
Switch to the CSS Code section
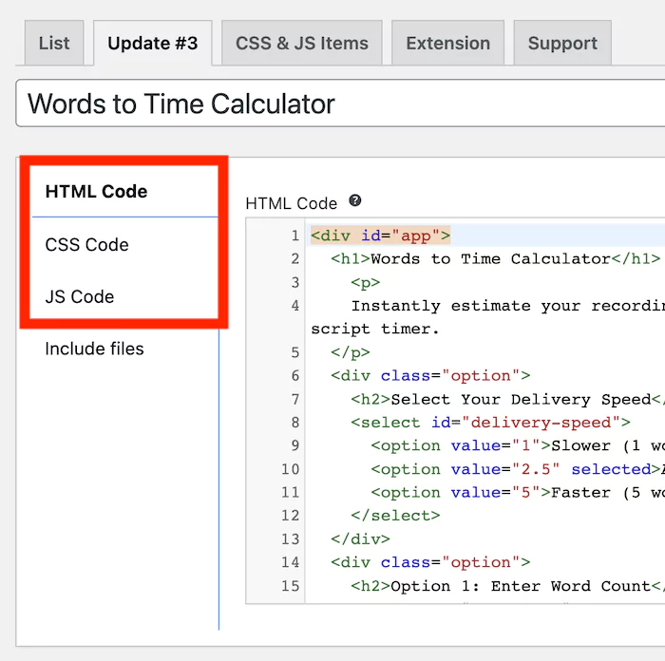pyautogui.click(x=86, y=245)
